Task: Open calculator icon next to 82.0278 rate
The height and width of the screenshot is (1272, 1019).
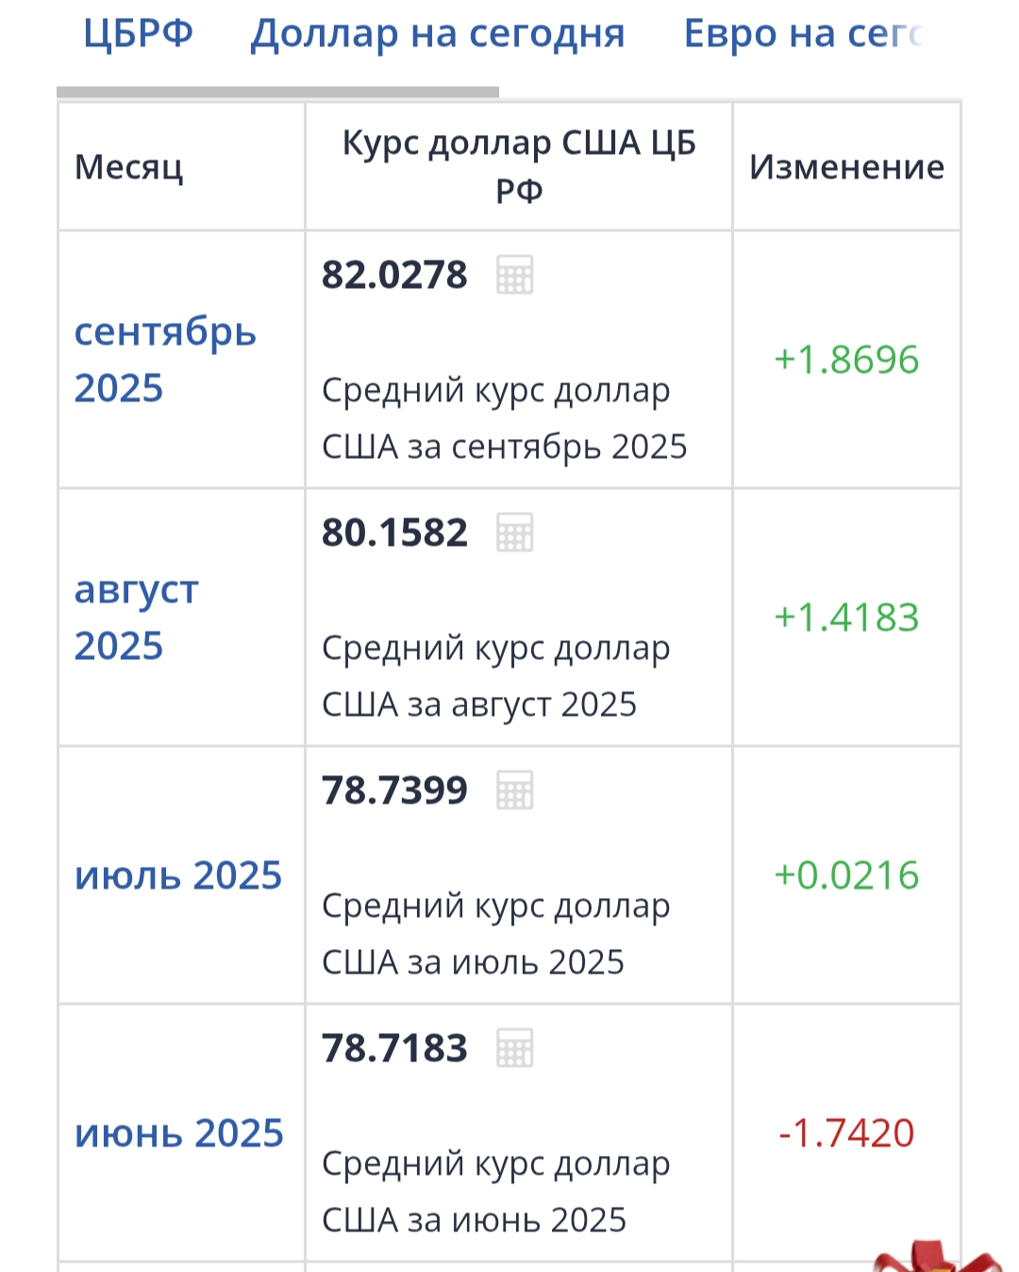Action: tap(515, 275)
